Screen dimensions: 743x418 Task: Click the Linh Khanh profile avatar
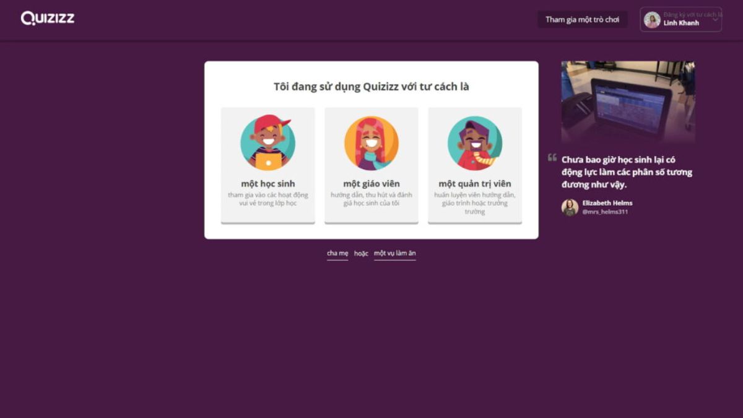(652, 20)
